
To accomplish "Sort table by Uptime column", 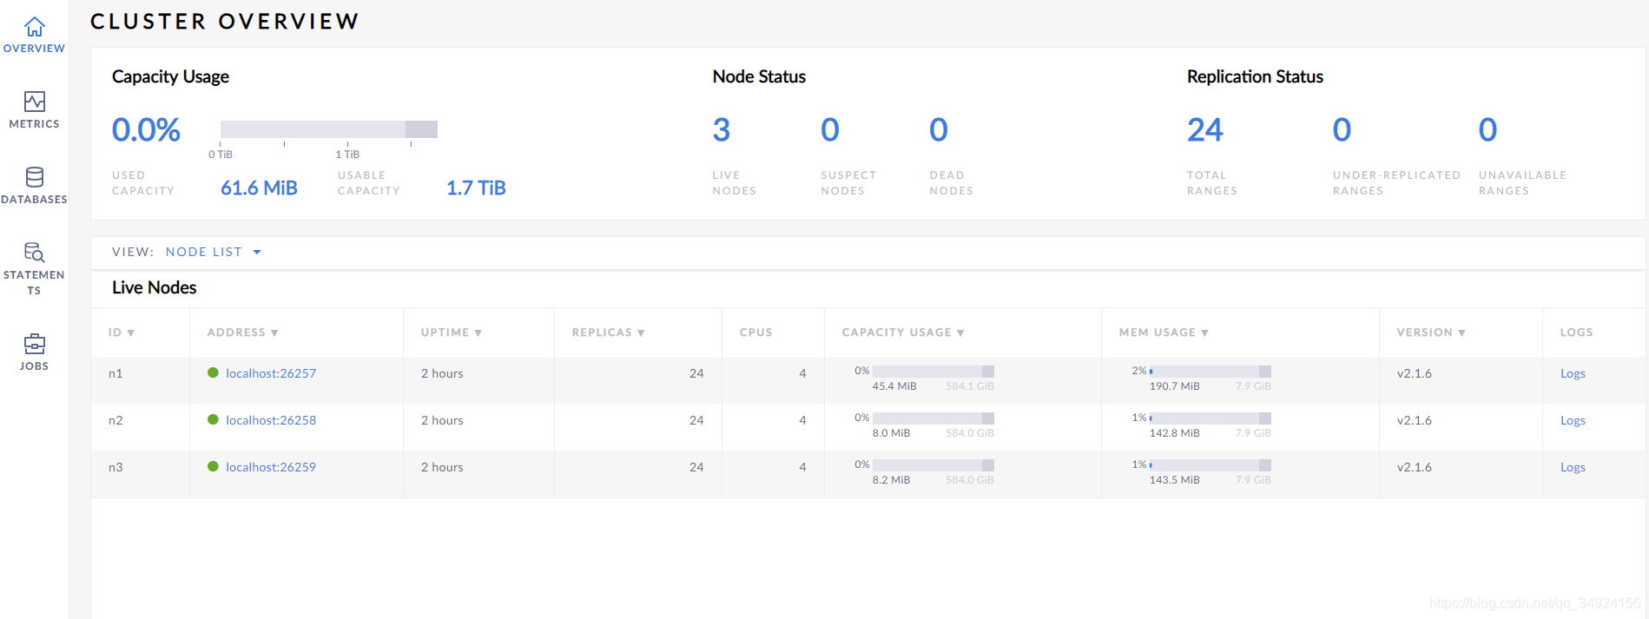I will click(x=452, y=333).
